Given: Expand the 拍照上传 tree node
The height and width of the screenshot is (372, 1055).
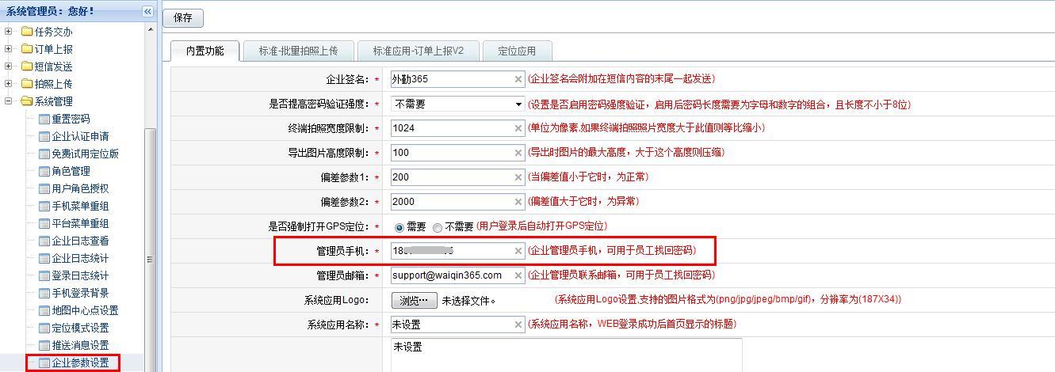Looking at the screenshot, I should click(9, 84).
